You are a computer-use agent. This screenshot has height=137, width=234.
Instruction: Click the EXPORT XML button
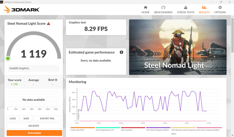pos(47,118)
